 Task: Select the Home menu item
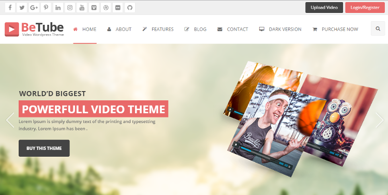pos(85,29)
